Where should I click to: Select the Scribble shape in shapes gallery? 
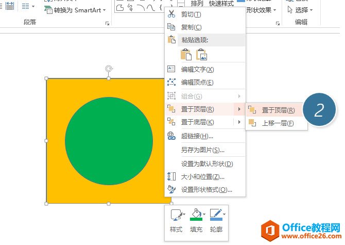point(130,8)
